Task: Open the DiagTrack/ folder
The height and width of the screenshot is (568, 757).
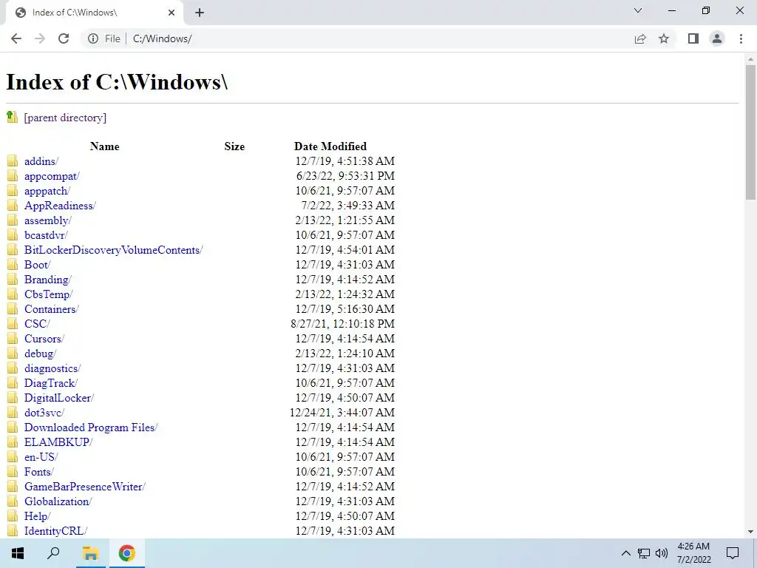Action: 51,383
